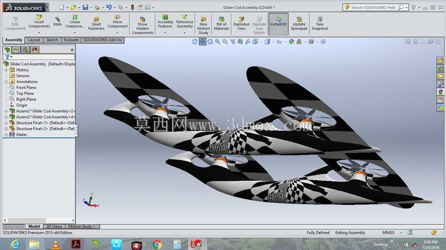
Task: Expand the History tree node
Action: tap(6, 70)
